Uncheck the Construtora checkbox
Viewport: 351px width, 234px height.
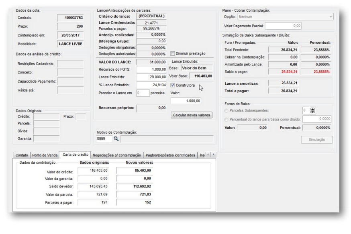(173, 85)
